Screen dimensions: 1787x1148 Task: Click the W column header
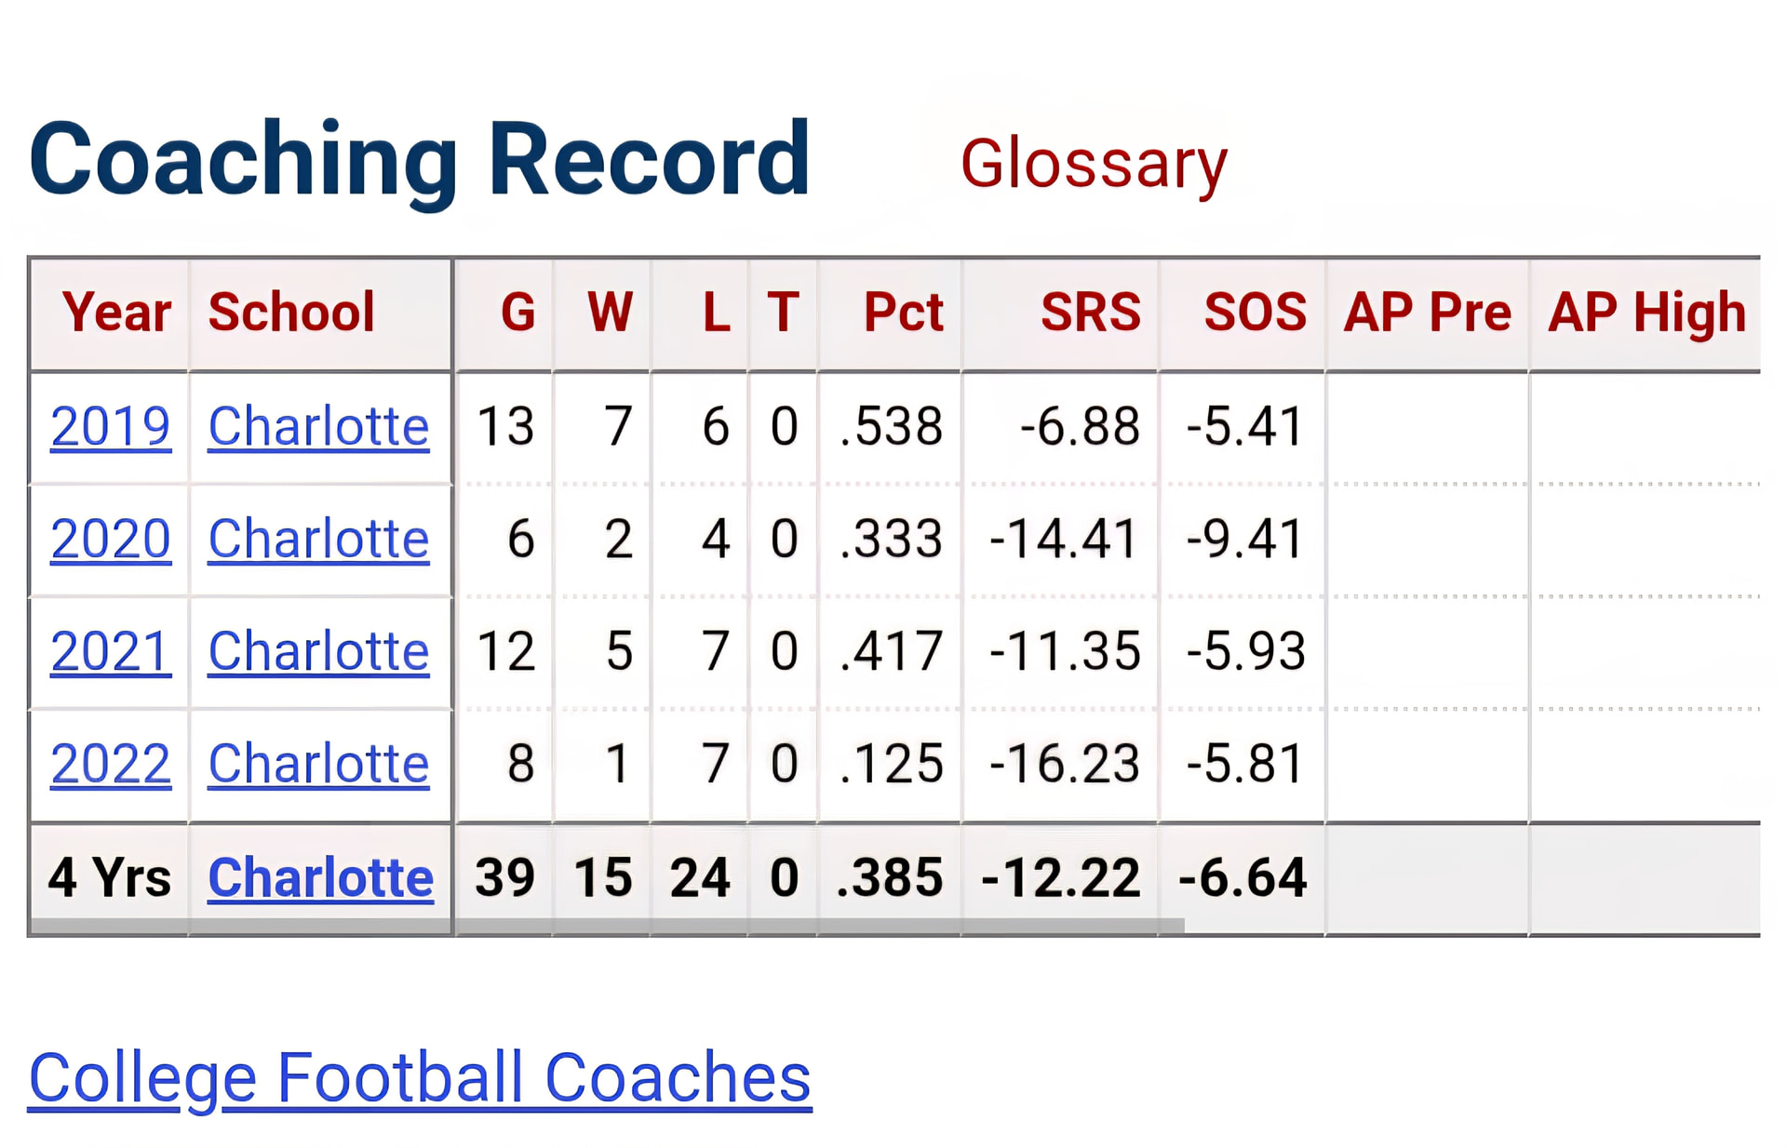tap(610, 312)
